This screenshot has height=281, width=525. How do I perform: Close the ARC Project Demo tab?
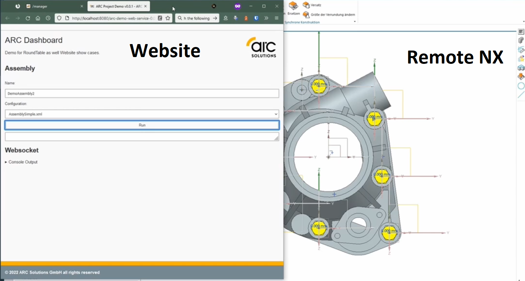click(146, 6)
